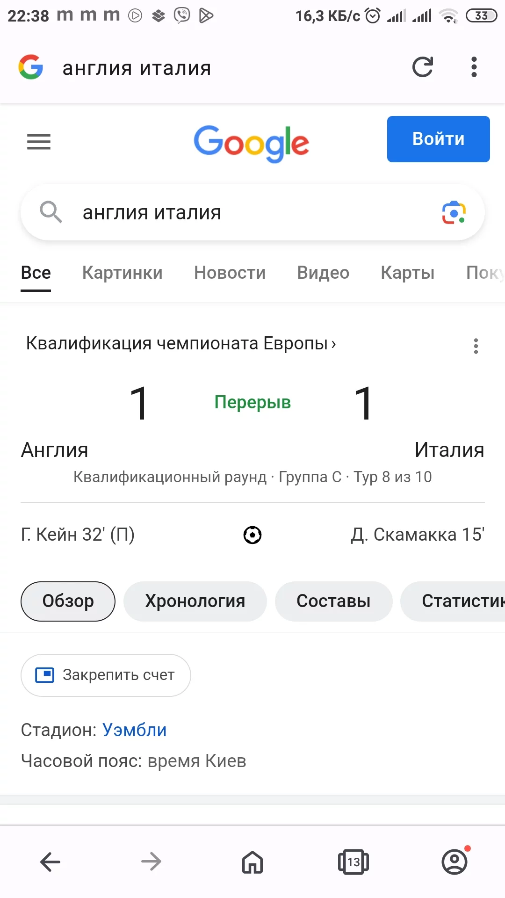Image resolution: width=505 pixels, height=898 pixels.
Task: Go back with the back arrow
Action: (x=50, y=861)
